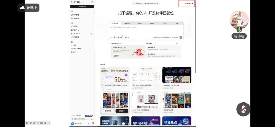The image size is (275, 127).
Task: Select the mobile app tab
Action: 127,23
